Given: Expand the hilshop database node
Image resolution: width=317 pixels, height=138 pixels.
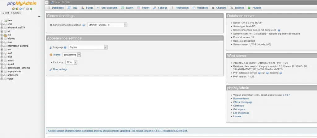Looking at the screenshot, I should [x=2, y=39].
